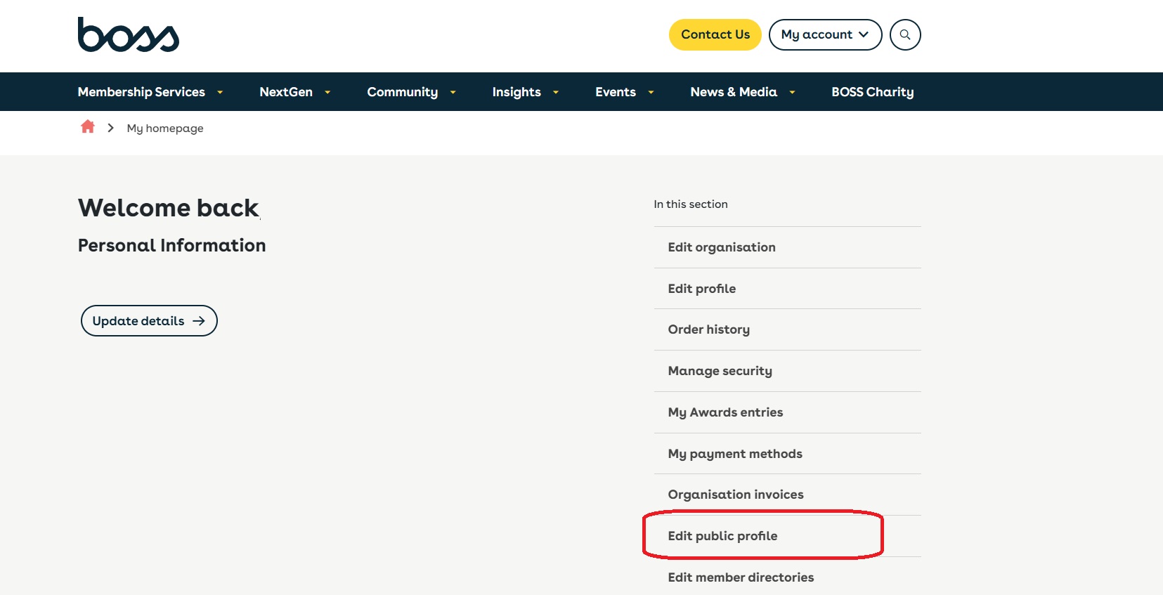The width and height of the screenshot is (1163, 595).
Task: Expand the My account dropdown
Action: [x=824, y=34]
